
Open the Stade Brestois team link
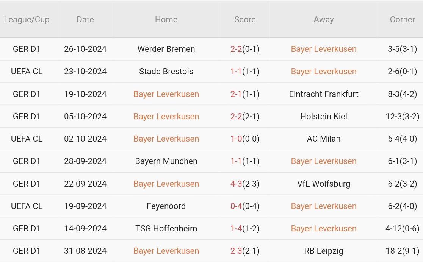166,72
